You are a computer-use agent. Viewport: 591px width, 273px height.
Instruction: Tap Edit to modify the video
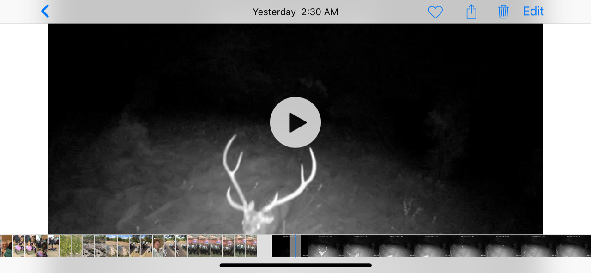[533, 12]
